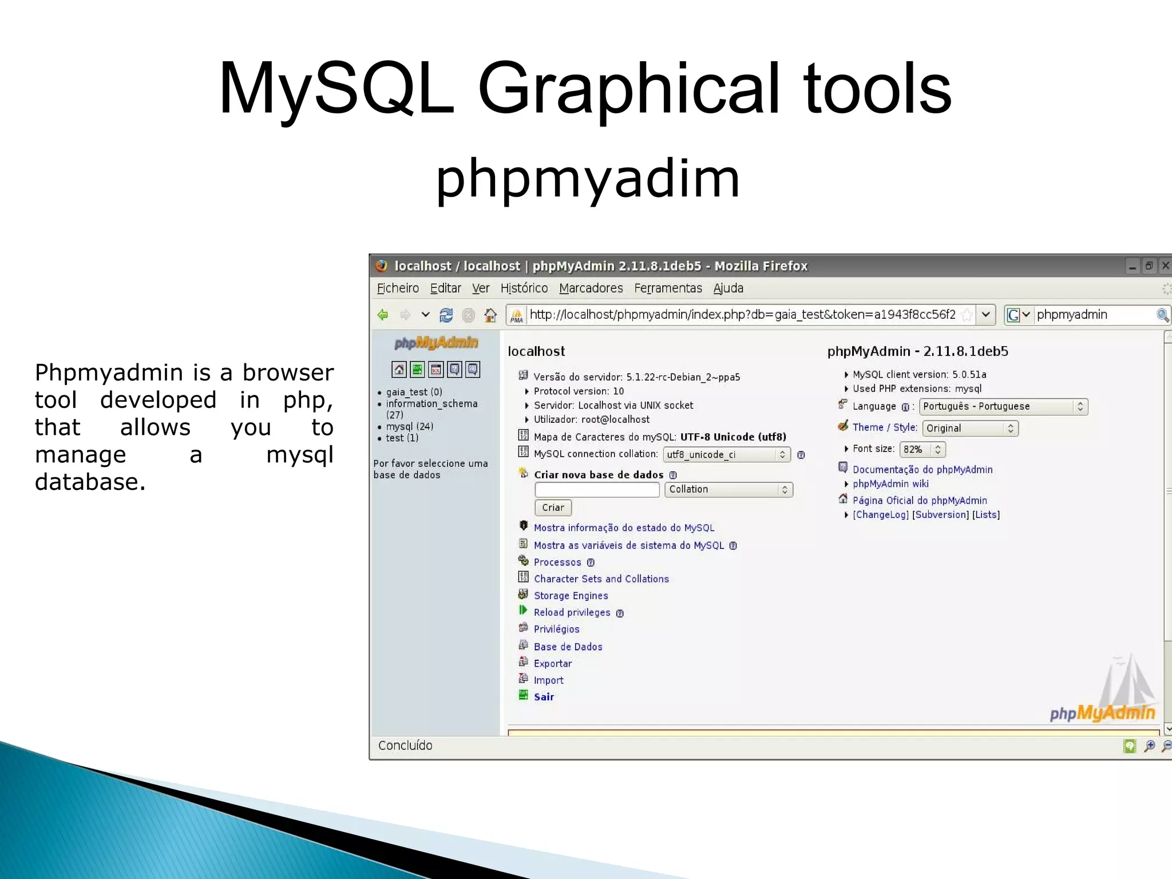Open the Ferramentas menu
This screenshot has height=879, width=1172.
pyautogui.click(x=668, y=288)
